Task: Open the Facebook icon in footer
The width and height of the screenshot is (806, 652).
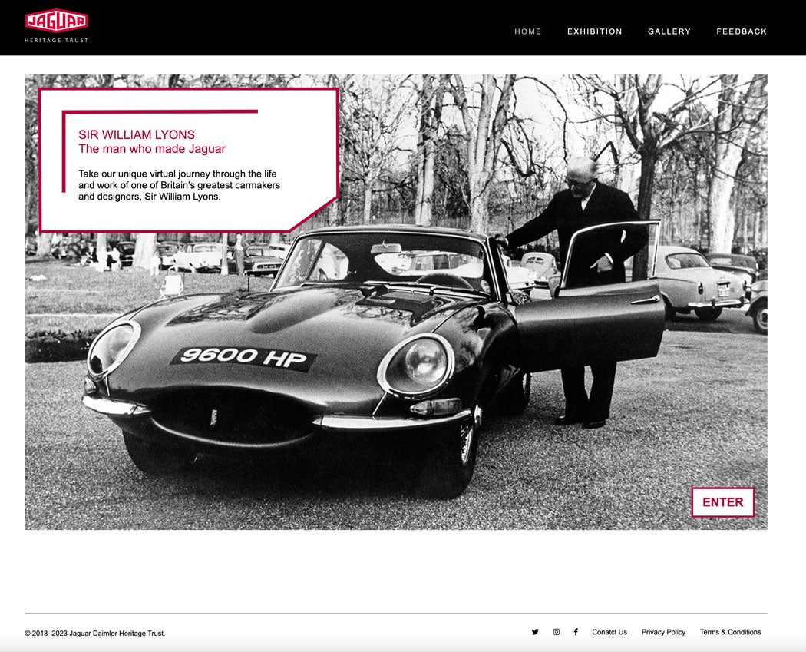Action: point(576,632)
